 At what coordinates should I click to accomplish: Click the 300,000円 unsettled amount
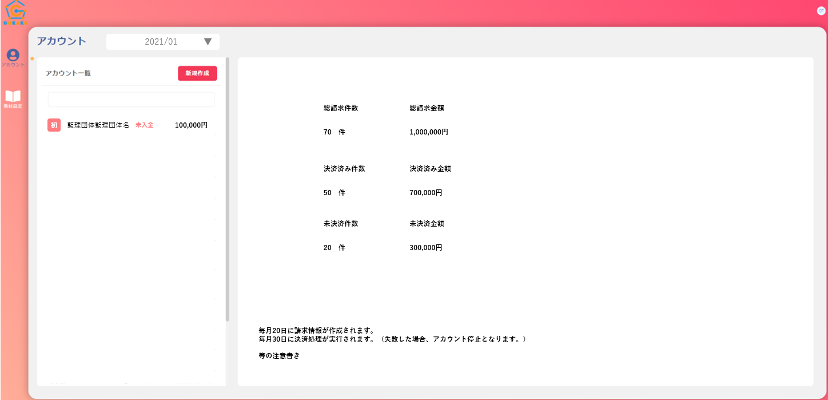click(x=426, y=248)
